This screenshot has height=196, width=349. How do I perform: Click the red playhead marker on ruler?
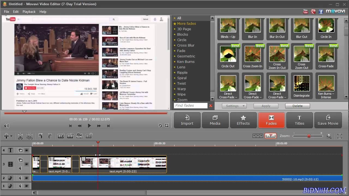(x=98, y=143)
